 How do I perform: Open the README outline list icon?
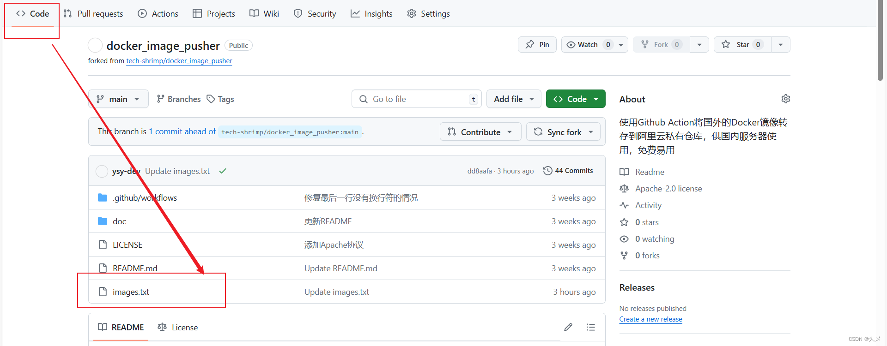[591, 327]
